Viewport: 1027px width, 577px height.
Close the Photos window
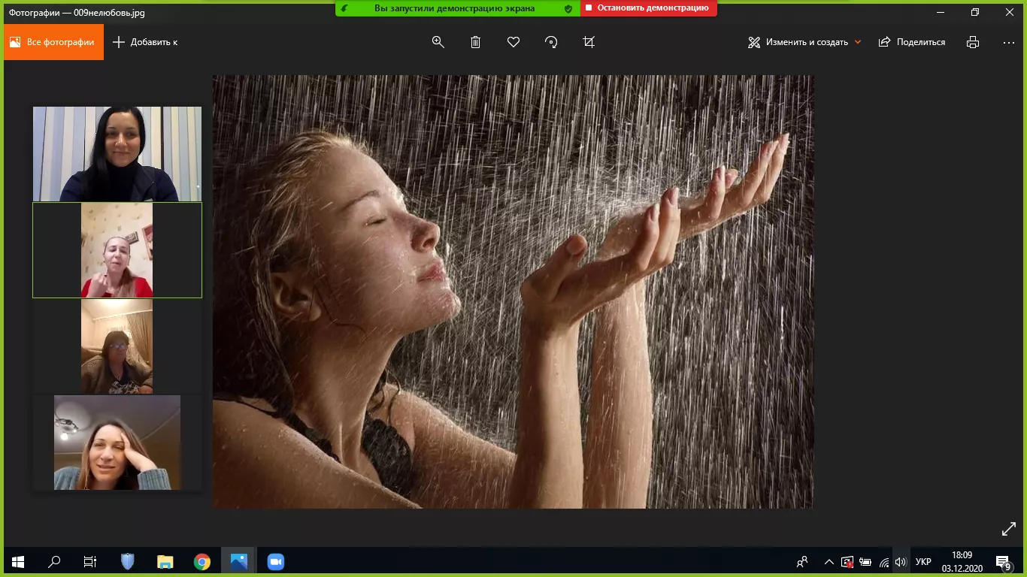pos(1009,12)
